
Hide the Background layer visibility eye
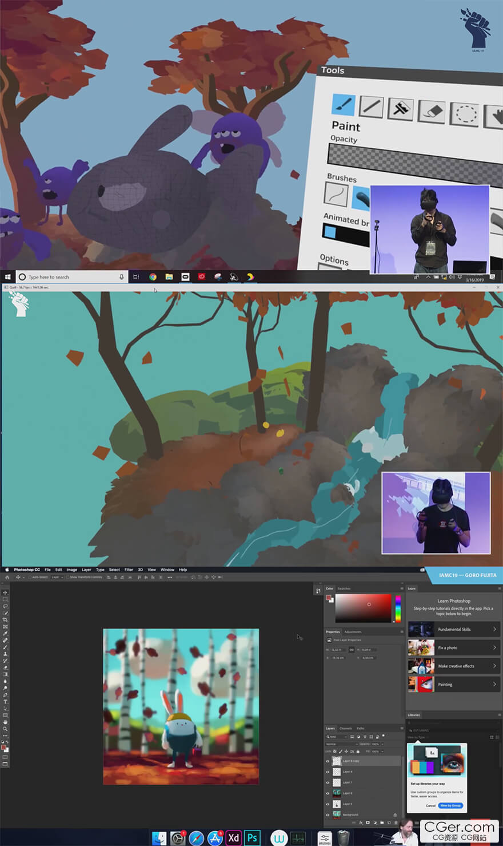328,815
